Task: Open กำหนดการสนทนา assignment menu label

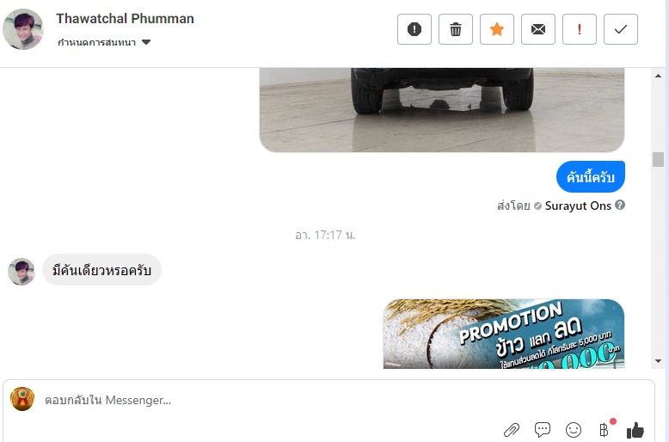Action: coord(97,42)
